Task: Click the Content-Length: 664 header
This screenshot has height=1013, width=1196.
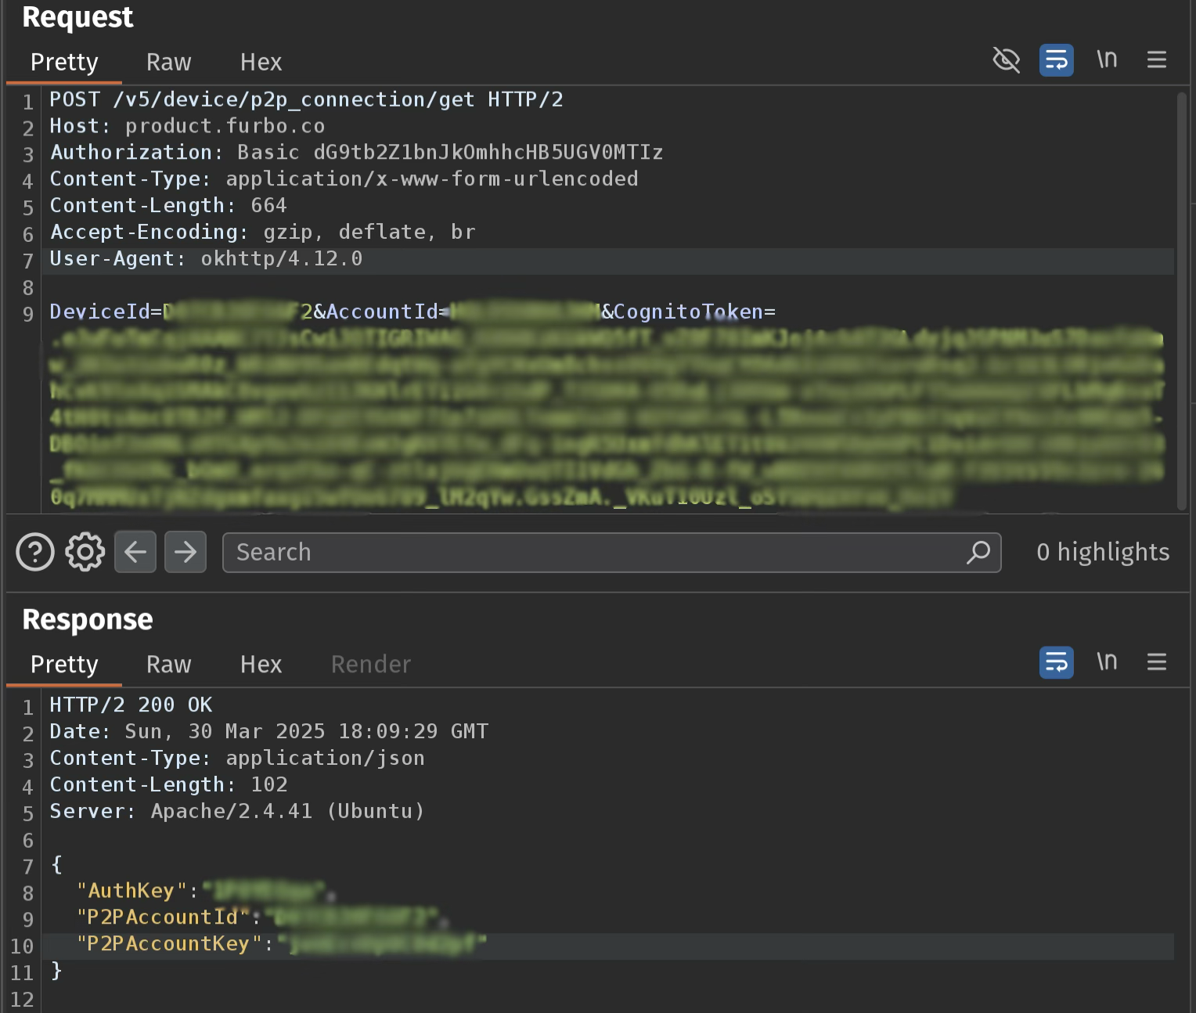Action: tap(168, 205)
